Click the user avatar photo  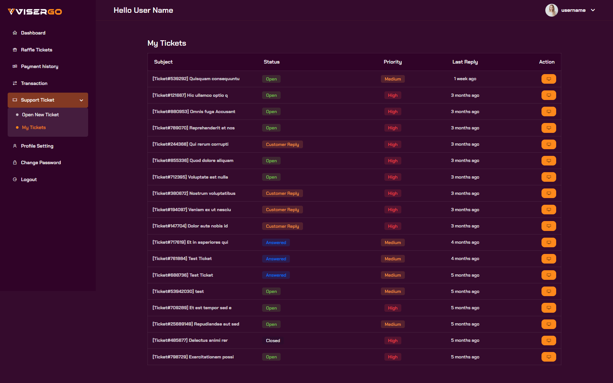click(551, 10)
